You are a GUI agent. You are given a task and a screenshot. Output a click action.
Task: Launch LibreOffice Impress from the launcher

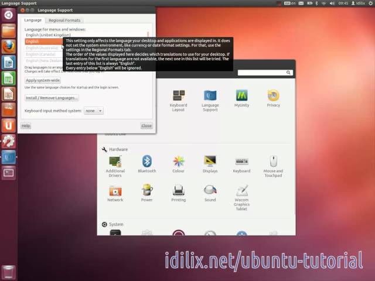(x=9, y=94)
